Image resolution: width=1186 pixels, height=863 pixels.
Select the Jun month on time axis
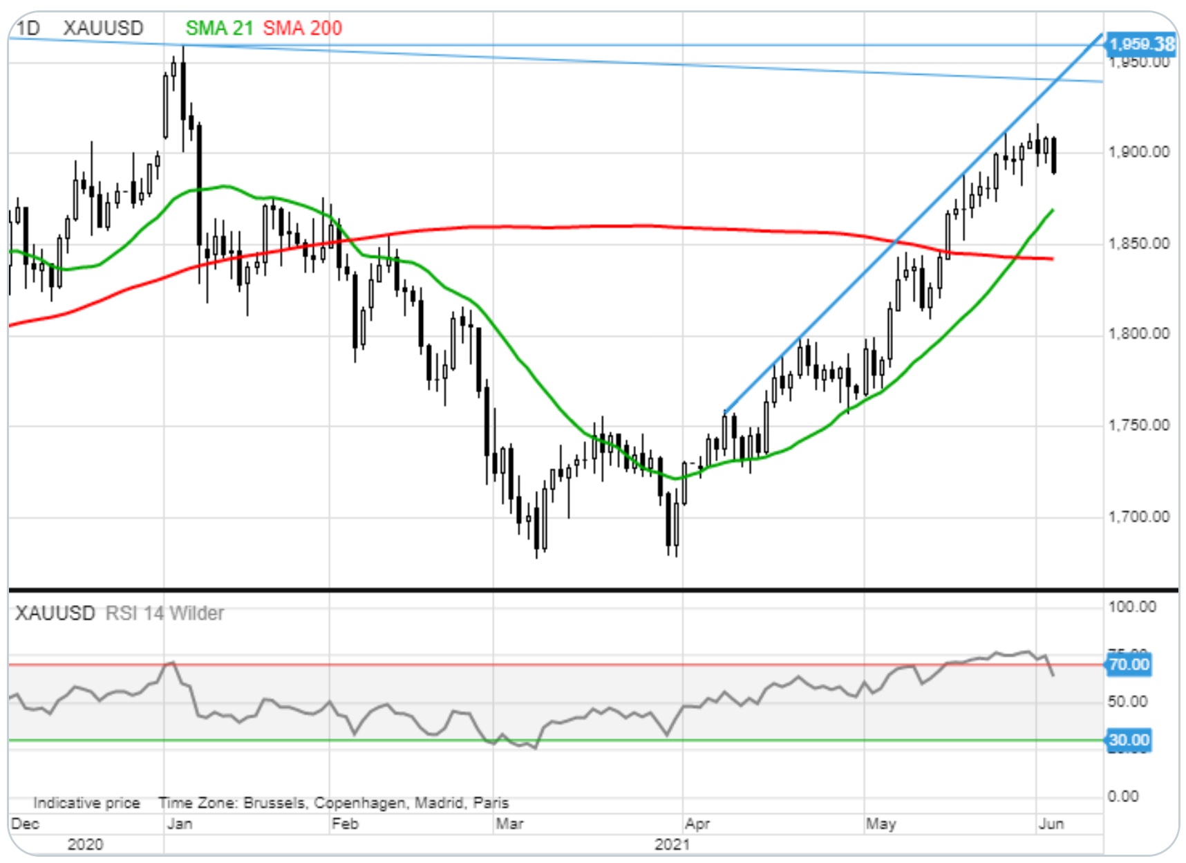coord(1051,824)
